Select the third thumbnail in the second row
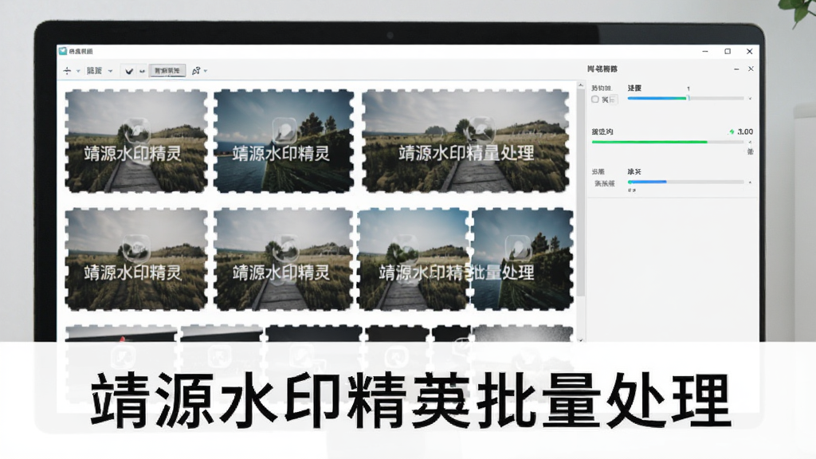 (x=414, y=259)
